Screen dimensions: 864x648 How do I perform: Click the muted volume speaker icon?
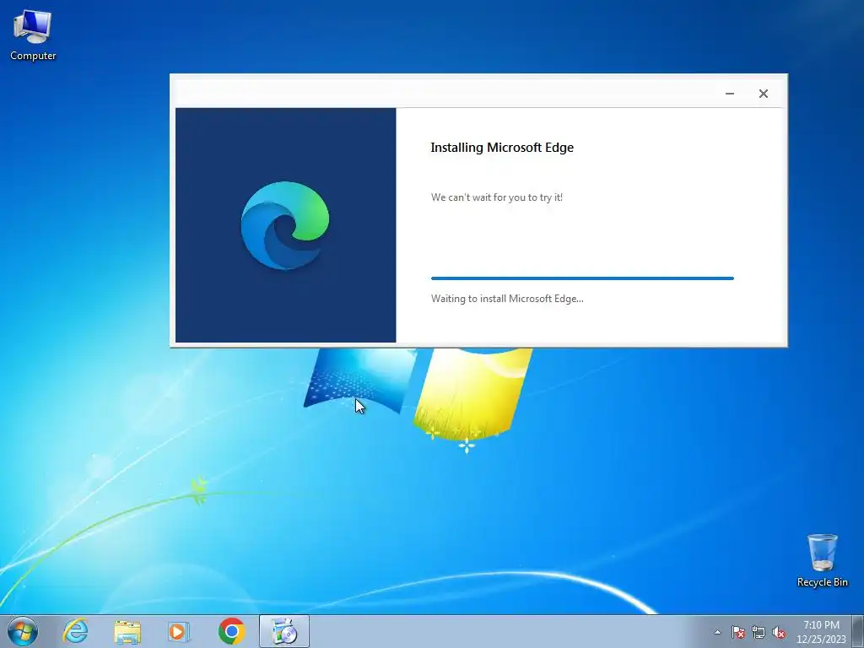pyautogui.click(x=779, y=632)
